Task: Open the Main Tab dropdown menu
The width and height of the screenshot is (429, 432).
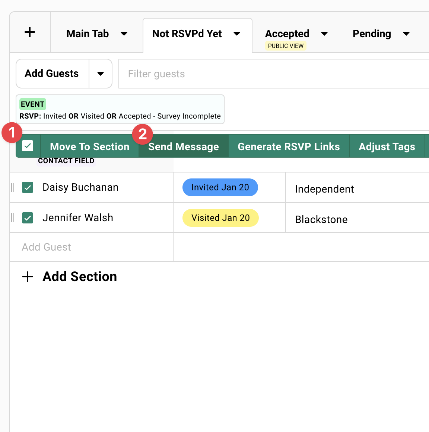Action: pos(124,33)
